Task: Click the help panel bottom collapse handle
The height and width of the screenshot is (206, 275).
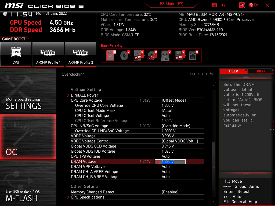Action: (x=246, y=175)
